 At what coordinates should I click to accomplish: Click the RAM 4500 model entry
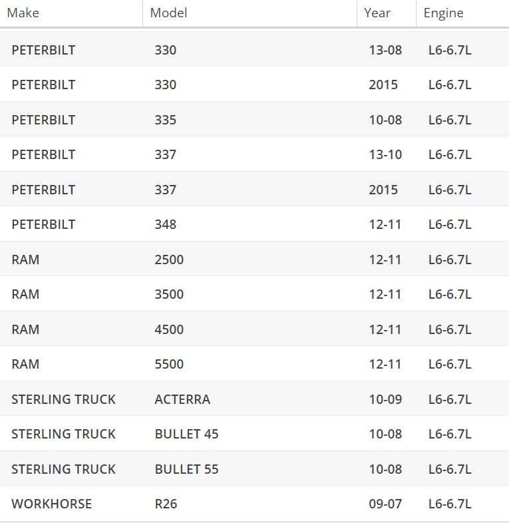pyautogui.click(x=169, y=329)
